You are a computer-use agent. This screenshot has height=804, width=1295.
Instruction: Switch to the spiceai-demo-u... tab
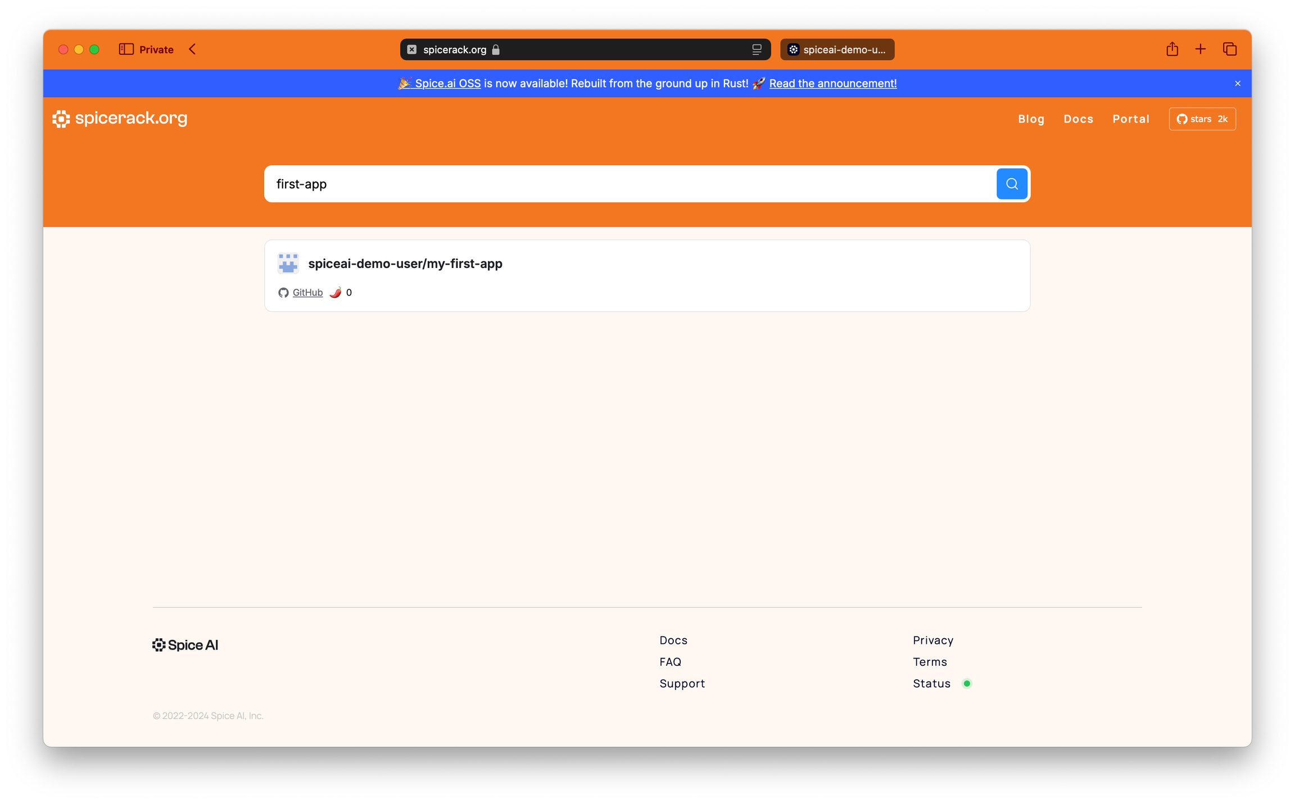pos(837,49)
